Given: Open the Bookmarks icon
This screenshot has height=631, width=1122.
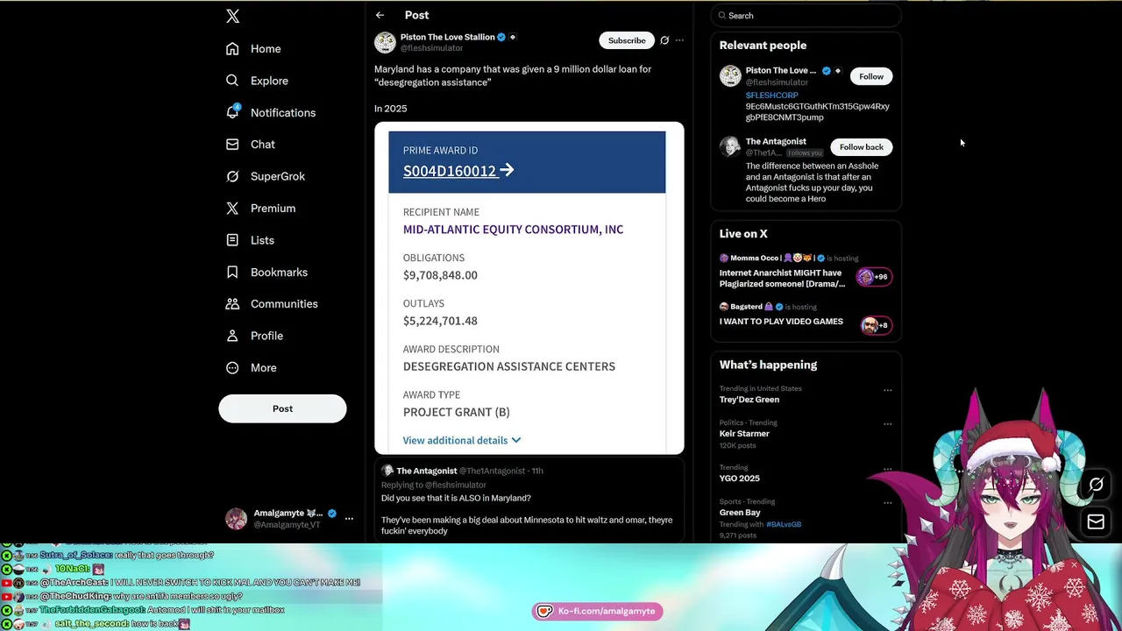Looking at the screenshot, I should click(x=232, y=272).
